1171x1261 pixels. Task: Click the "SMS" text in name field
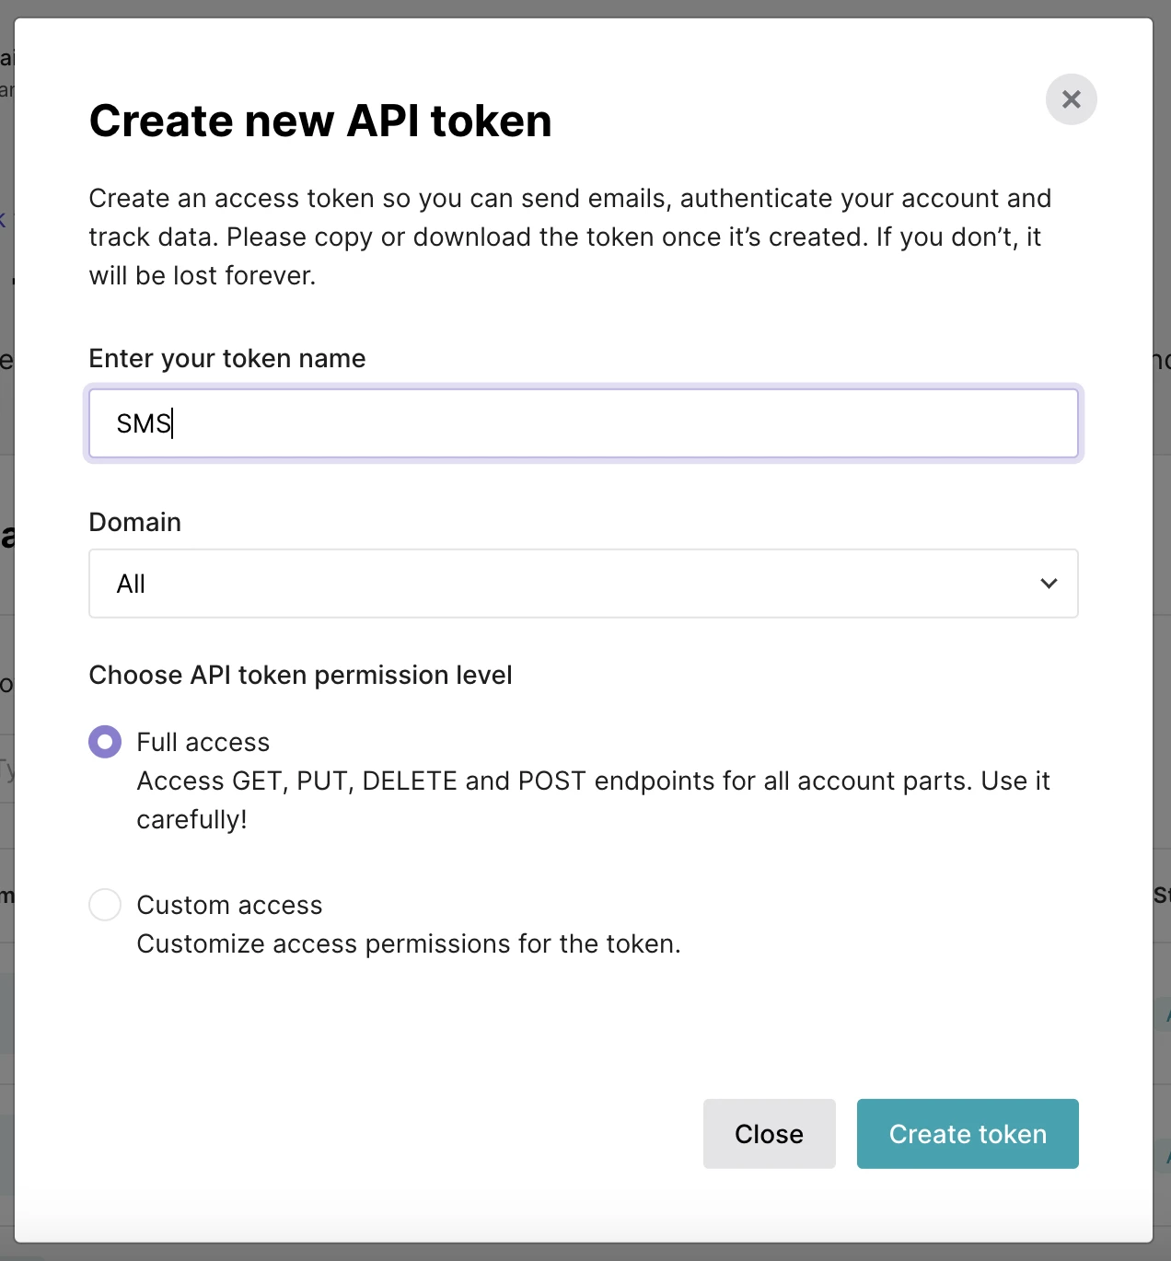point(144,423)
